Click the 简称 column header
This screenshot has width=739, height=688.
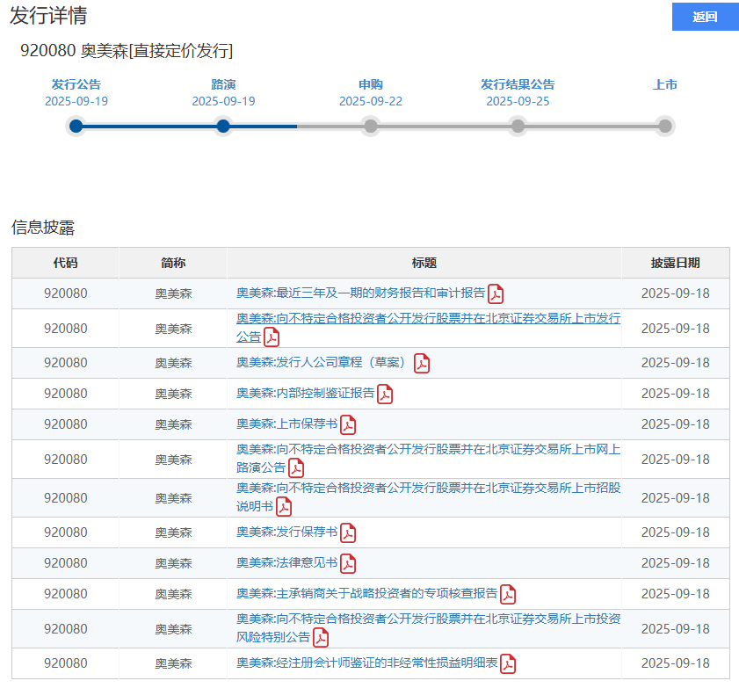coord(173,263)
